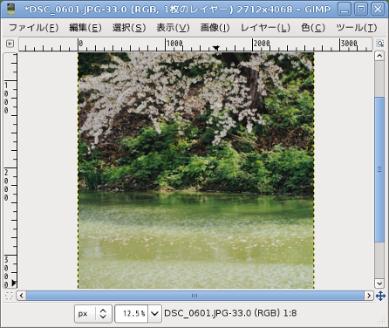
Task: Click the vertical scrollbar thumb
Action: click(x=379, y=169)
